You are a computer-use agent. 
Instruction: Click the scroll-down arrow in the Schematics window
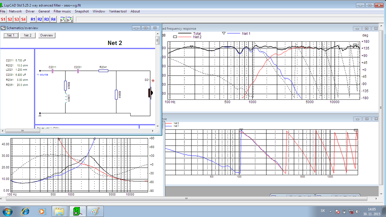pos(157,126)
